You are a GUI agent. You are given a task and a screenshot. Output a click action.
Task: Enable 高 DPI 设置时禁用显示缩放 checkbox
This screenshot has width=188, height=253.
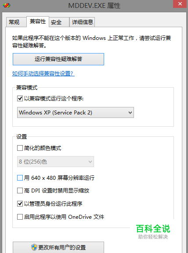tap(20, 191)
